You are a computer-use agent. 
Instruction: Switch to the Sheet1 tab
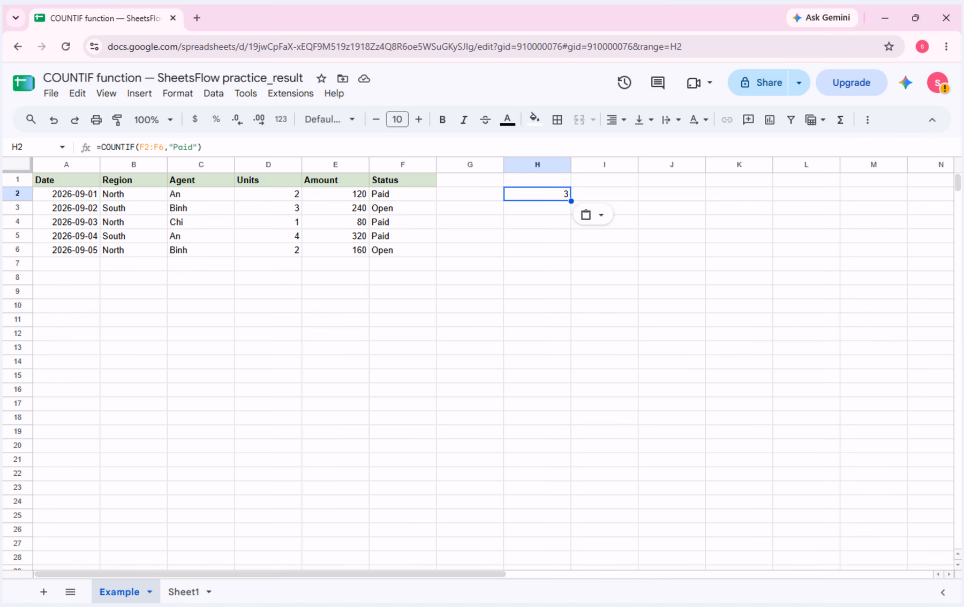coord(184,592)
